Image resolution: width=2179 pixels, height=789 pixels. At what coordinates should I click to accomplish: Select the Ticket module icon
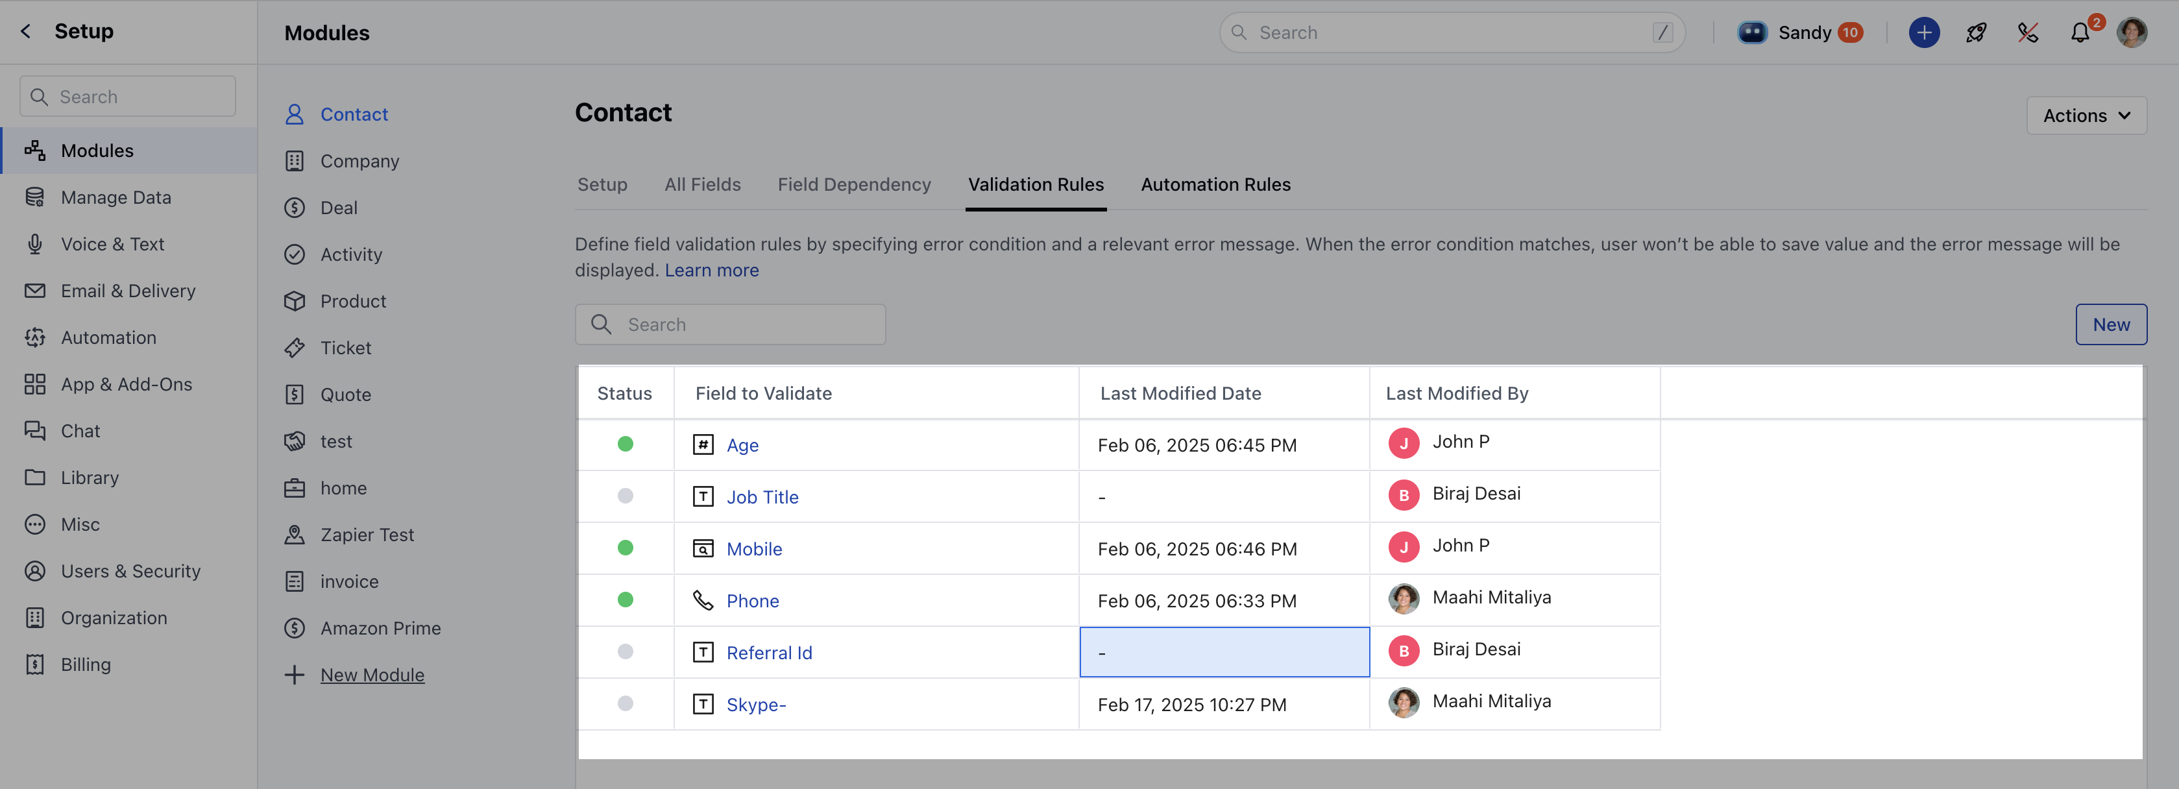tap(295, 348)
